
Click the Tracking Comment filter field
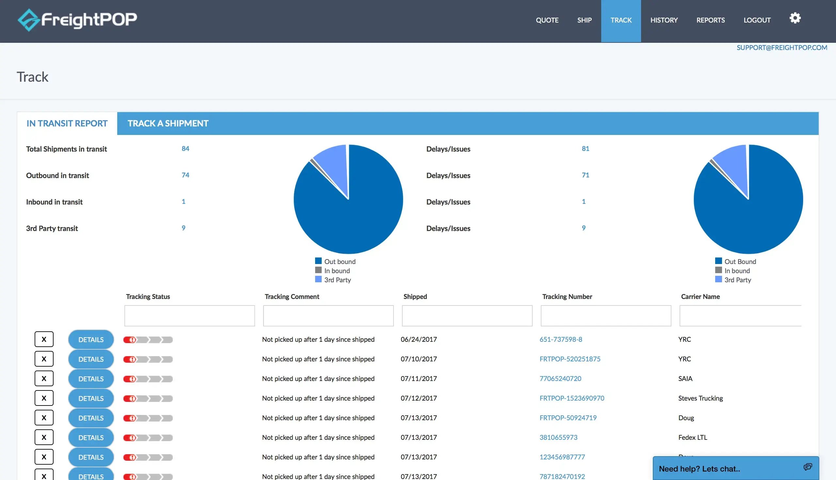[x=329, y=316]
